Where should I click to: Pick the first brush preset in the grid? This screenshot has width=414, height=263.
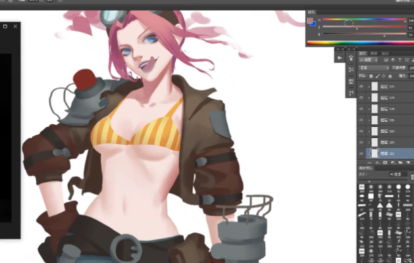click(x=362, y=187)
